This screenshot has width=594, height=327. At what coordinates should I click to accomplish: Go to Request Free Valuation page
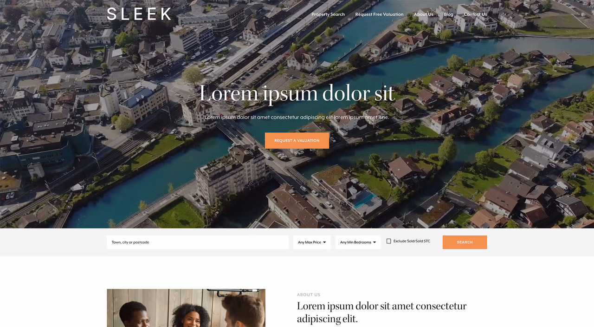point(379,14)
